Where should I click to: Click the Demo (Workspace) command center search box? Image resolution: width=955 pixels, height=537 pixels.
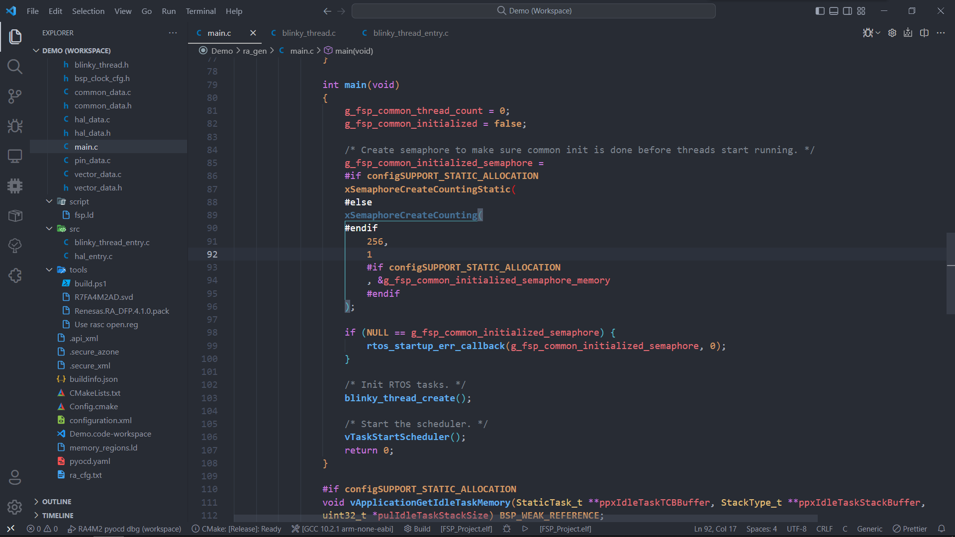533,11
